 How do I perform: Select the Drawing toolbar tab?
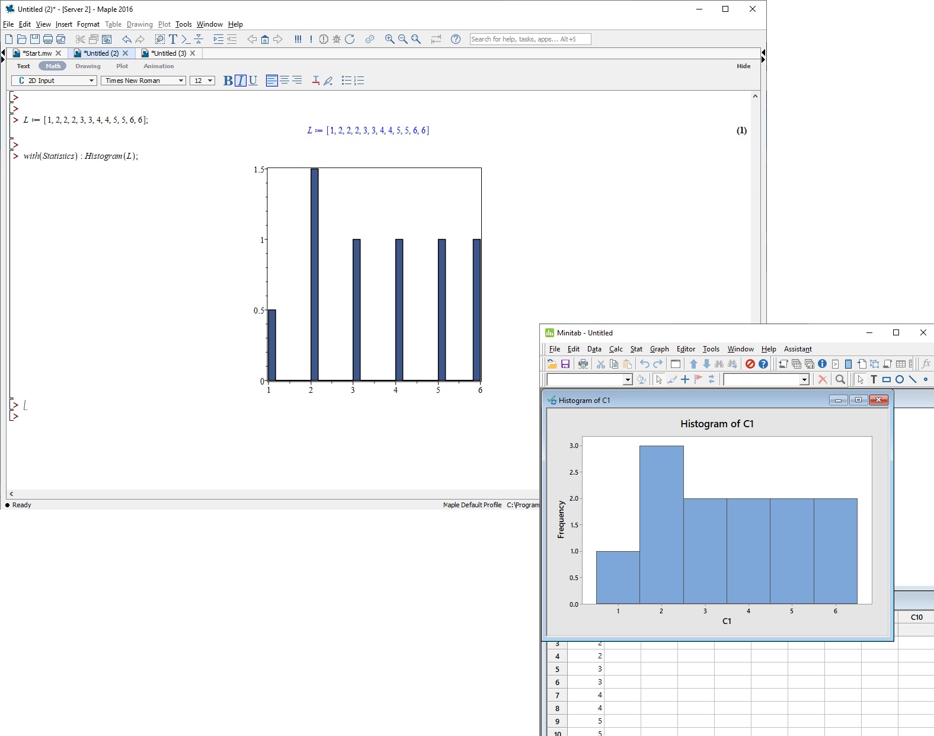88,66
